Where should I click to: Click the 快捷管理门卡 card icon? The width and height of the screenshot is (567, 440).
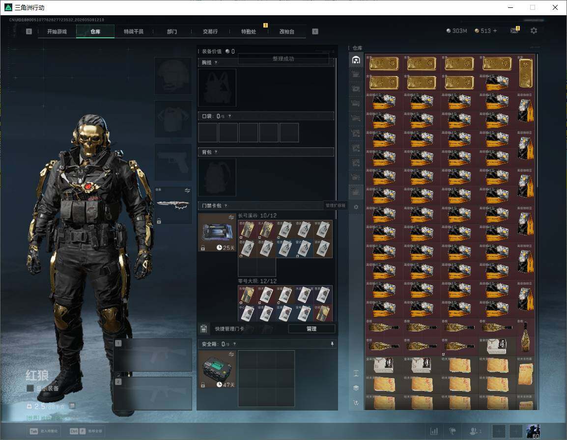203,329
